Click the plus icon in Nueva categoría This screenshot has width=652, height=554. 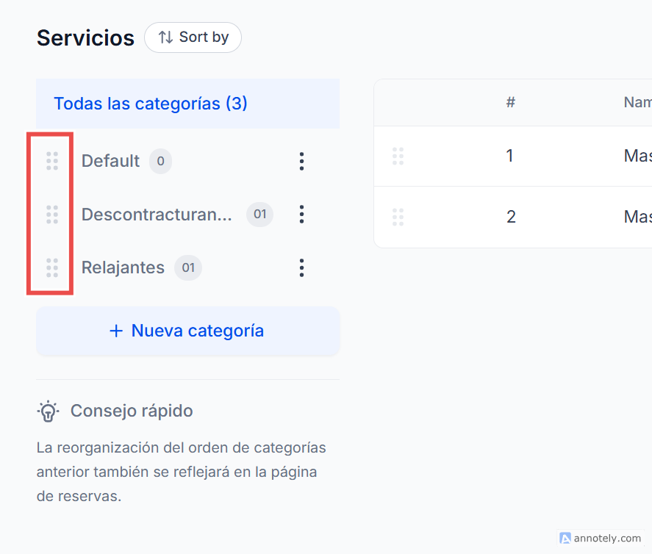115,331
